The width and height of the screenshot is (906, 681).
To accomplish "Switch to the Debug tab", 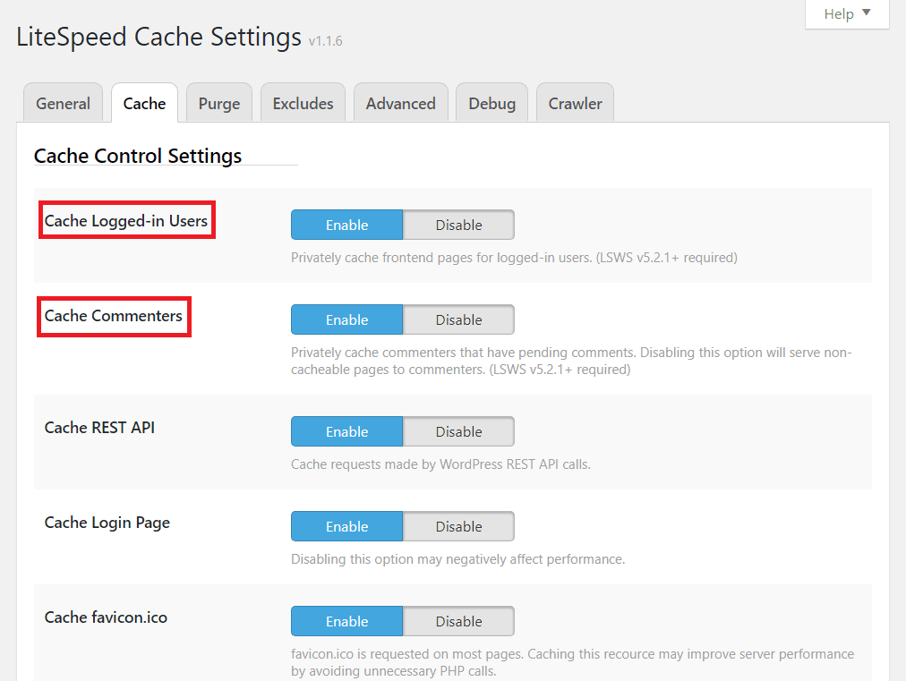I will [491, 103].
